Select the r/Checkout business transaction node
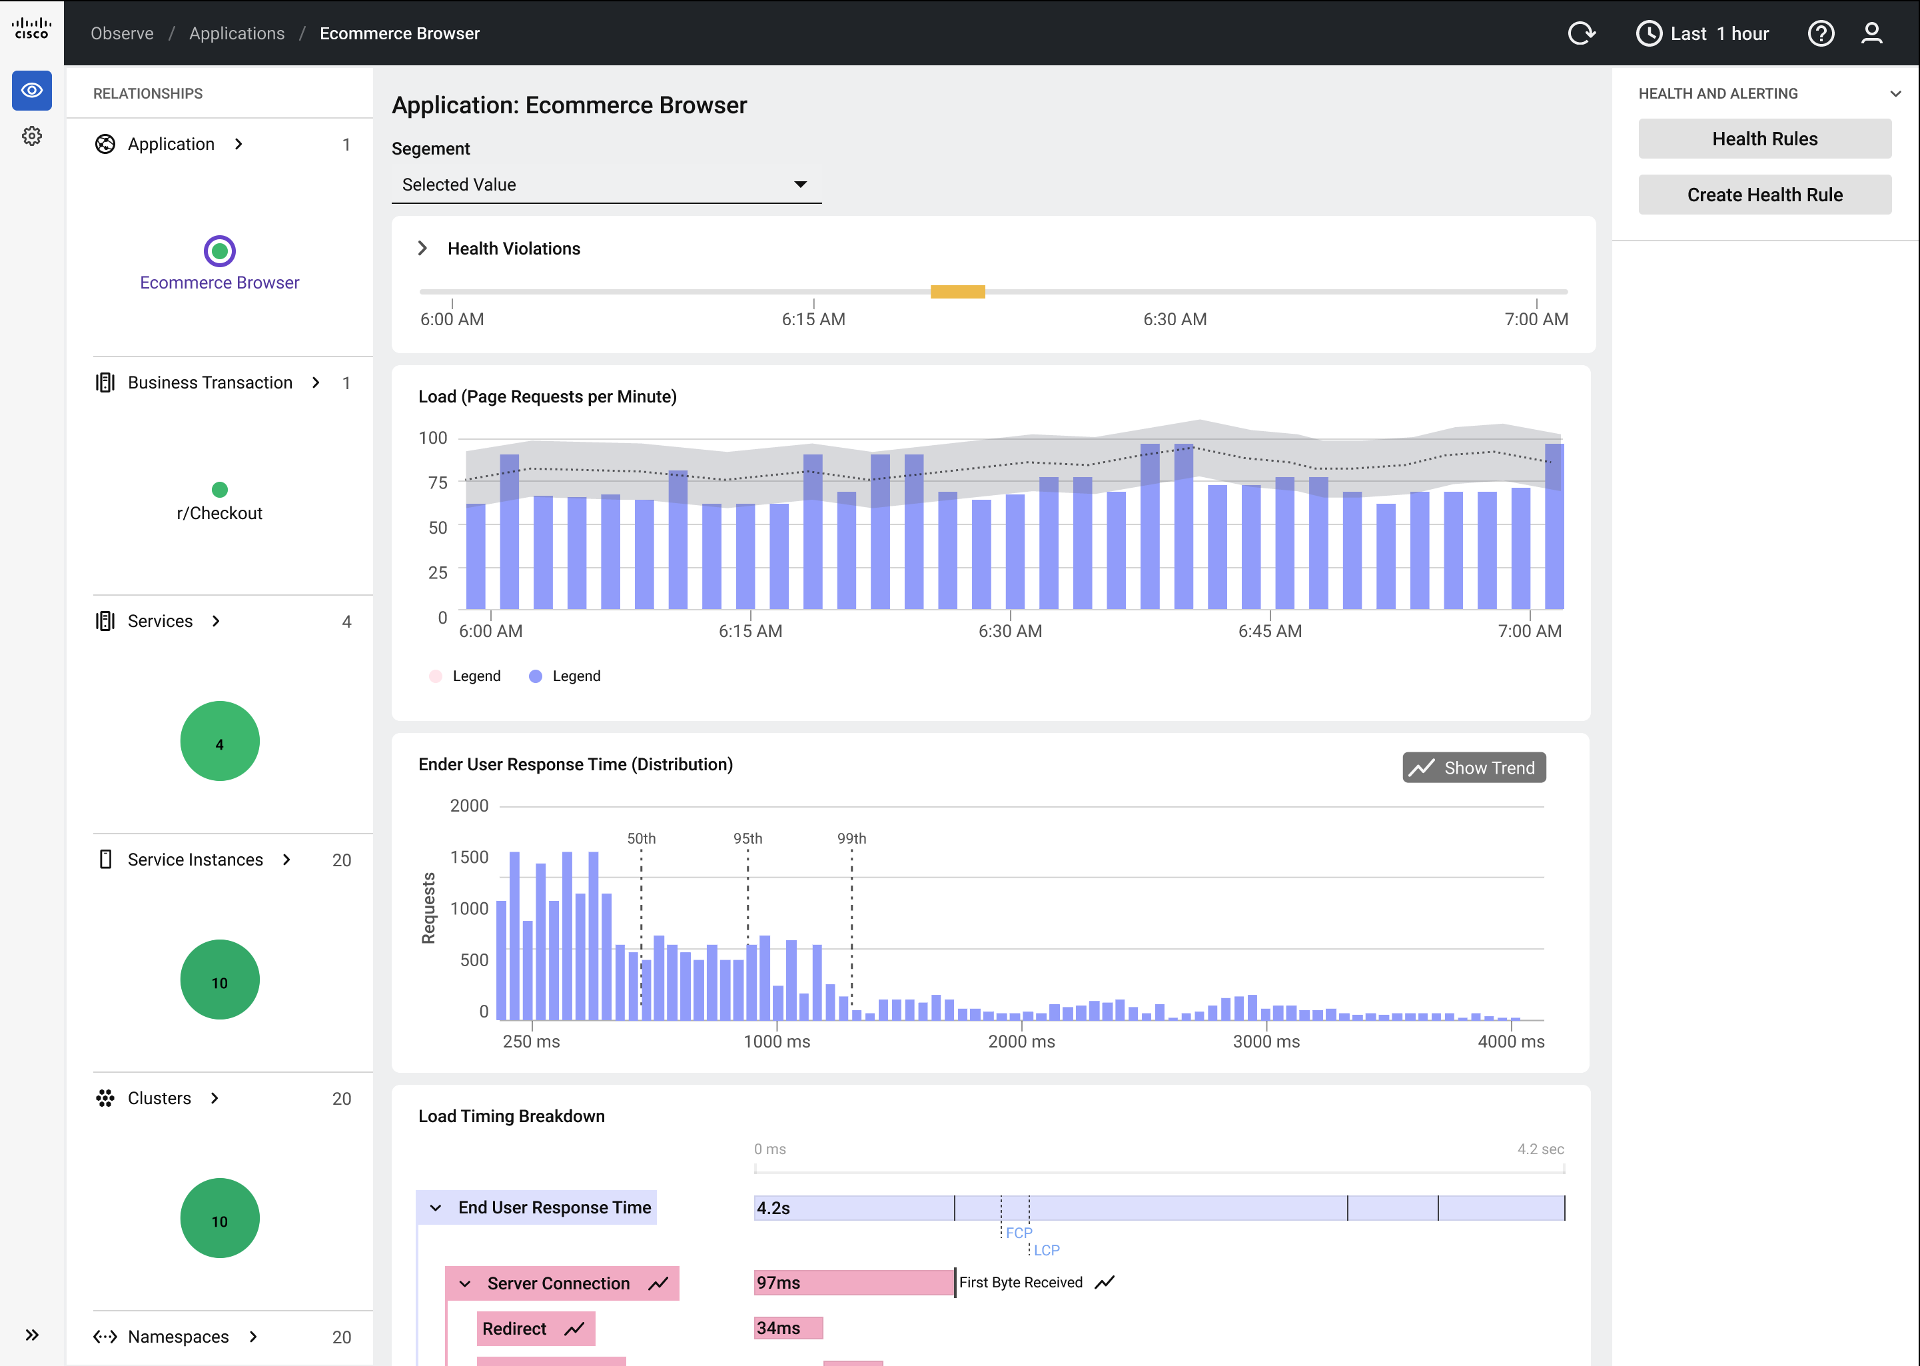 (x=219, y=490)
